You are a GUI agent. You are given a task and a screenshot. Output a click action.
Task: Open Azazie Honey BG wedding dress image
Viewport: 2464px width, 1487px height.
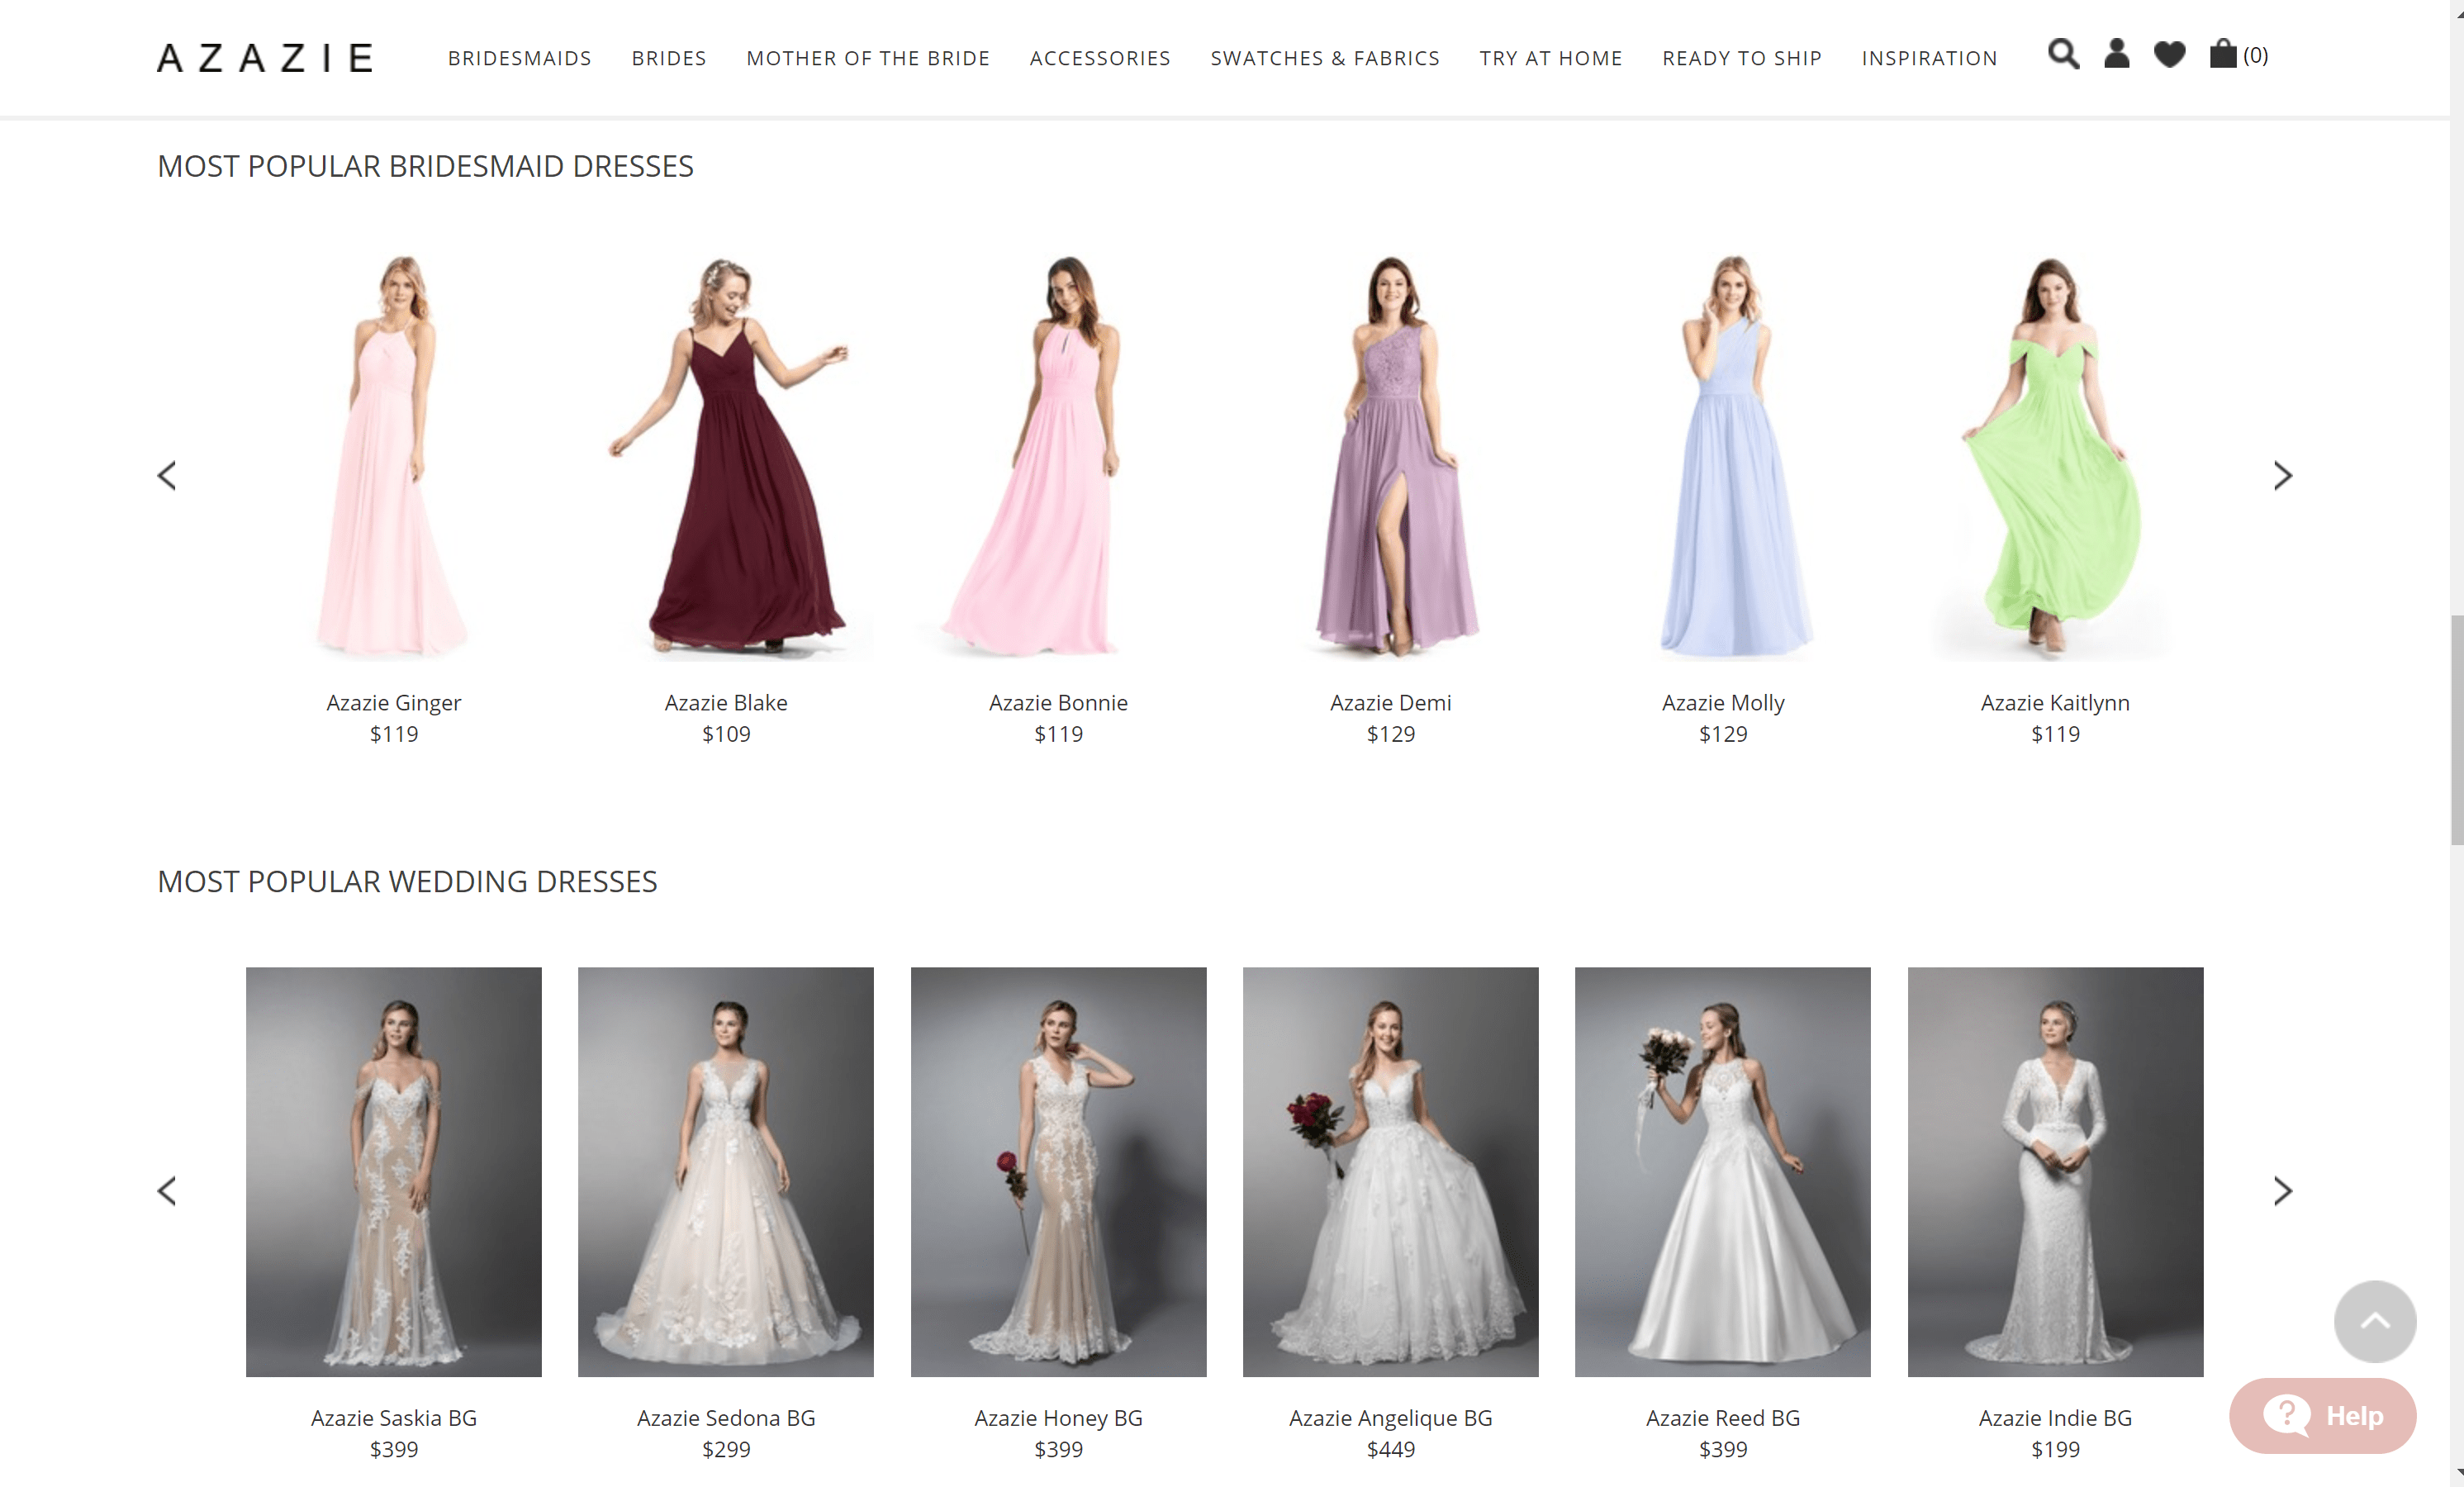(x=1058, y=1172)
